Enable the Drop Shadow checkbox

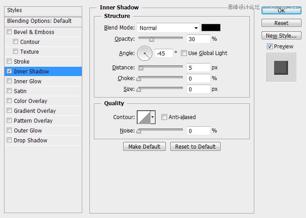[9, 140]
